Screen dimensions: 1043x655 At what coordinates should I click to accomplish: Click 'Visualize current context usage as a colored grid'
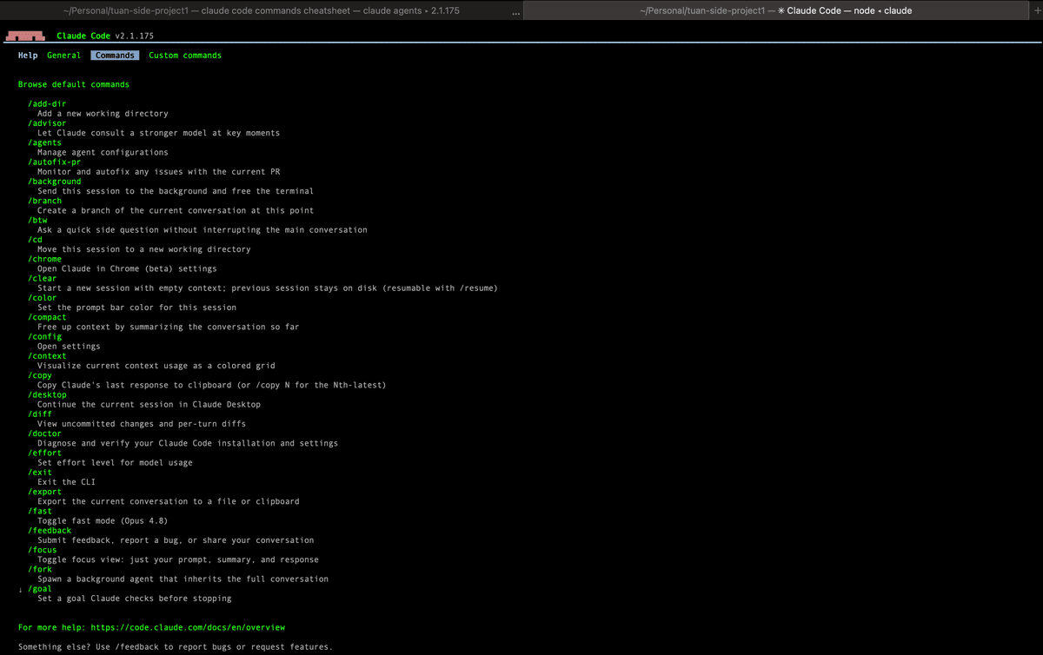click(156, 366)
